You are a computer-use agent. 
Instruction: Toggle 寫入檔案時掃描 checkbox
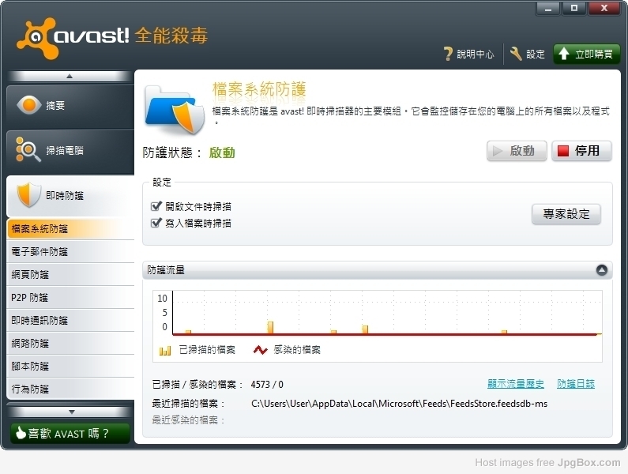pos(156,224)
